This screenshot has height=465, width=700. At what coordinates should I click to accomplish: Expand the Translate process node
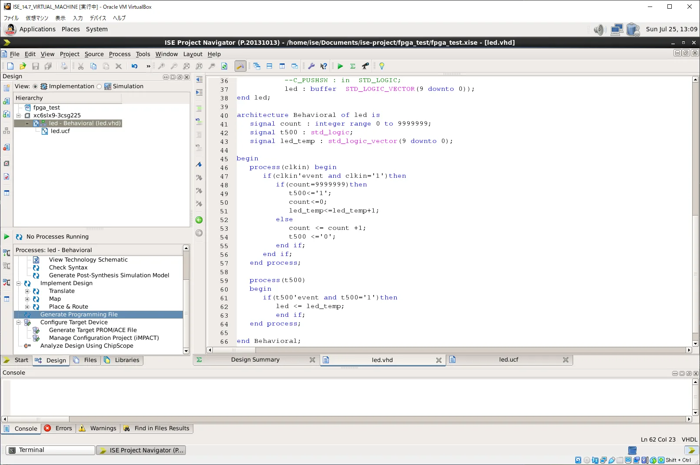pos(27,291)
